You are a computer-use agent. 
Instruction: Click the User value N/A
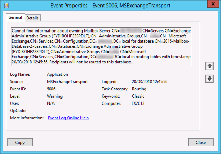pyautogui.click(x=51, y=103)
